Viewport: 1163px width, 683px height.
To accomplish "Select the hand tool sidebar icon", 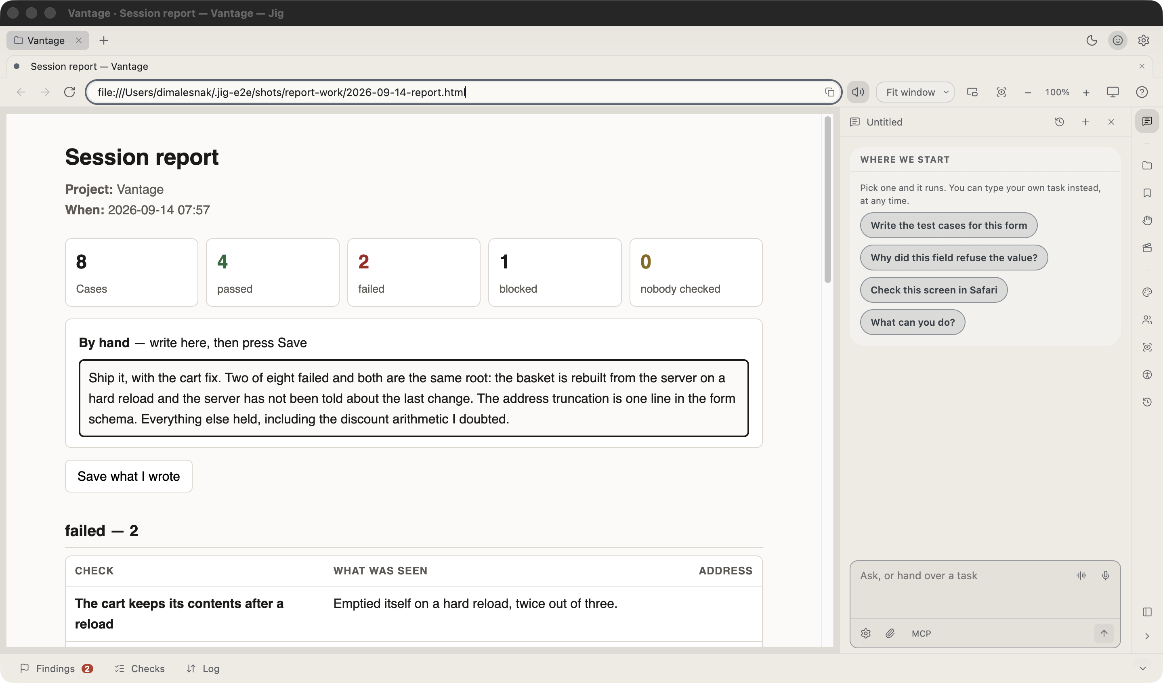I will [x=1147, y=220].
